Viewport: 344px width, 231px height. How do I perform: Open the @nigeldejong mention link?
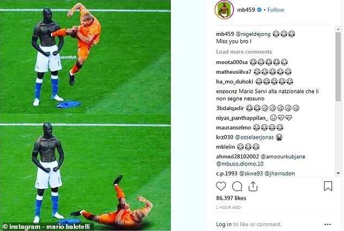point(253,34)
